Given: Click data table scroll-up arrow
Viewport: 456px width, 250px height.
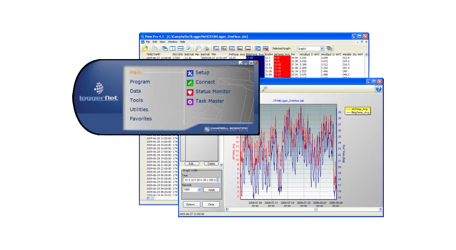Looking at the screenshot, I should pos(366,55).
